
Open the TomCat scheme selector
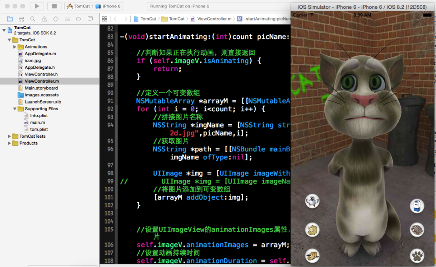point(79,6)
